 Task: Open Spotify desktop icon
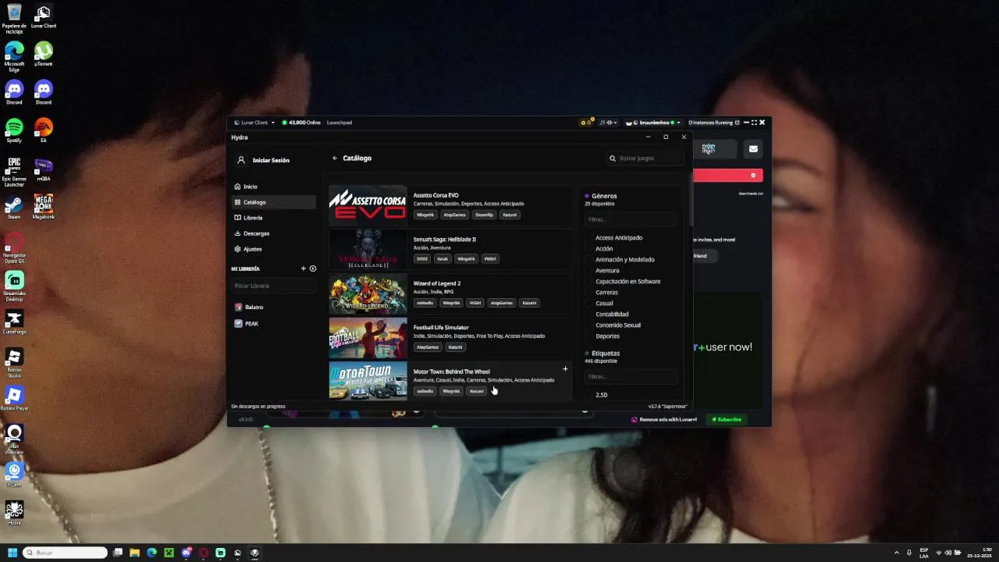click(x=14, y=130)
